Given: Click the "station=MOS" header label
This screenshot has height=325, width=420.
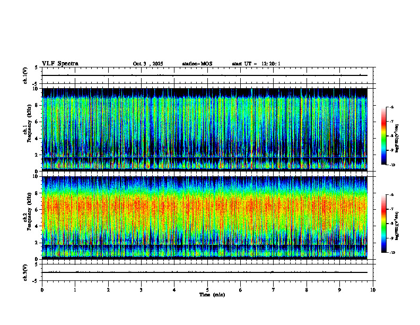Looking at the screenshot, I should coord(197,64).
